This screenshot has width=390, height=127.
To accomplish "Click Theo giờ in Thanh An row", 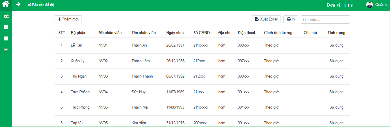I will pos(271,45).
